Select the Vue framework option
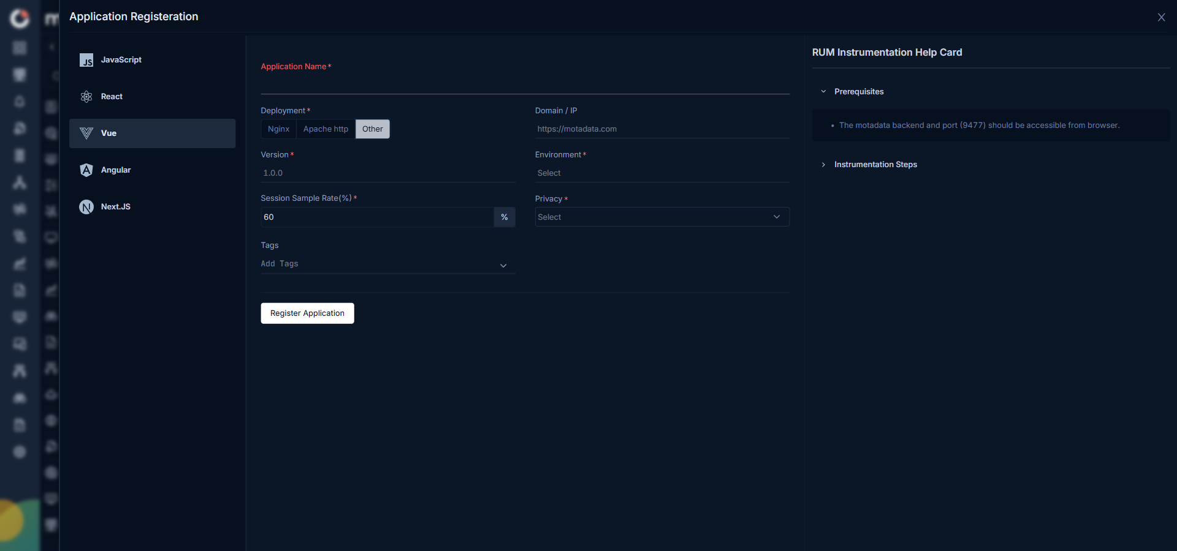The height and width of the screenshot is (551, 1177). click(x=152, y=133)
